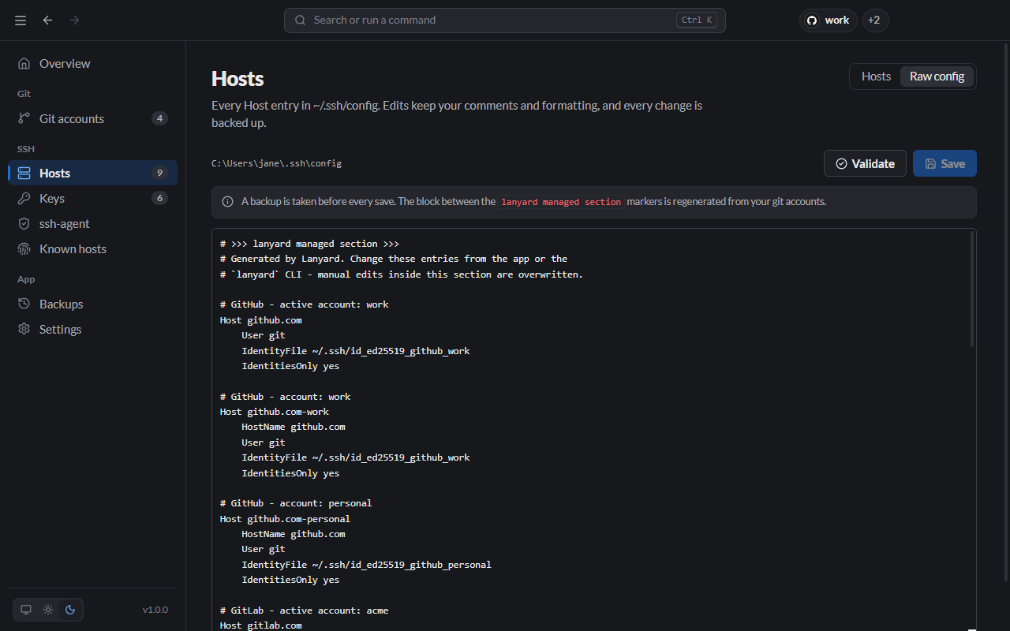Go forward with the right arrow icon
This screenshot has width=1010, height=631.
(74, 21)
